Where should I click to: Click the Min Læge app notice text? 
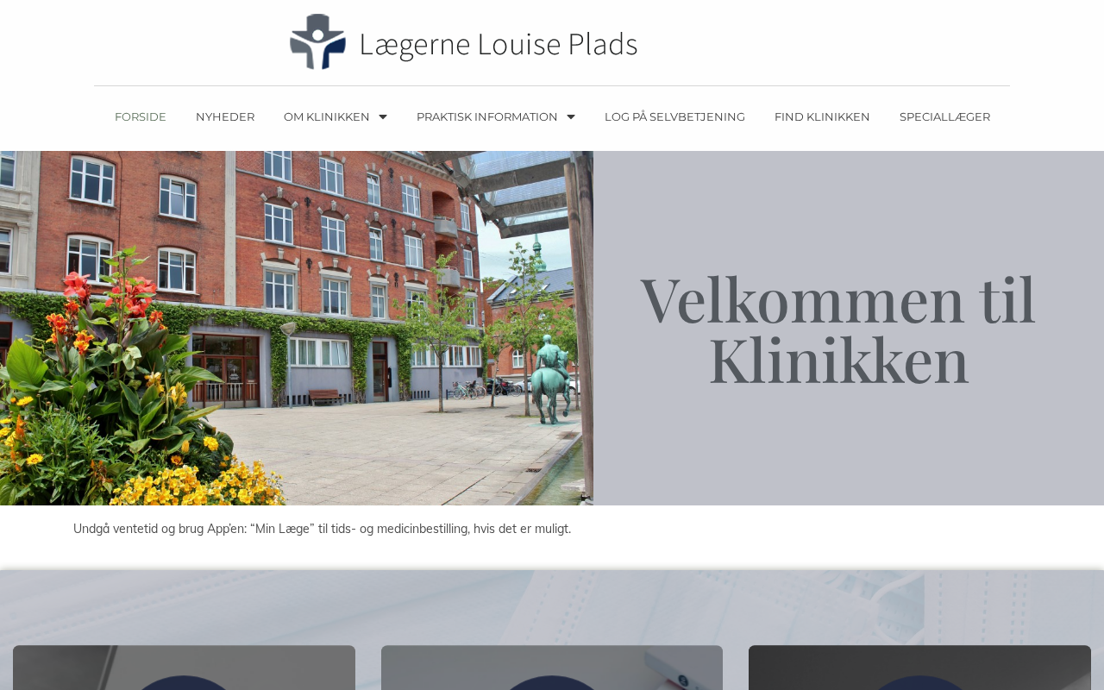pos(322,529)
